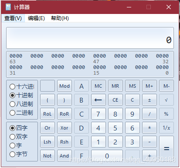Click the percent button
180x168 pixels.
[x=166, y=114]
